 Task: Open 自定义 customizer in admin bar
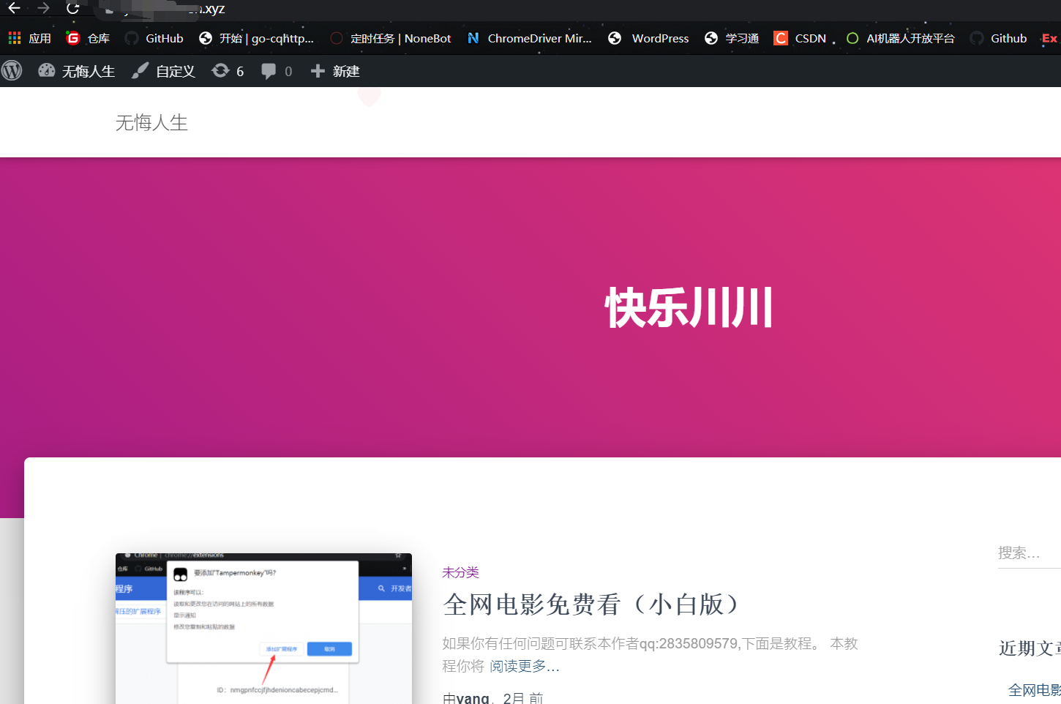[x=163, y=71]
